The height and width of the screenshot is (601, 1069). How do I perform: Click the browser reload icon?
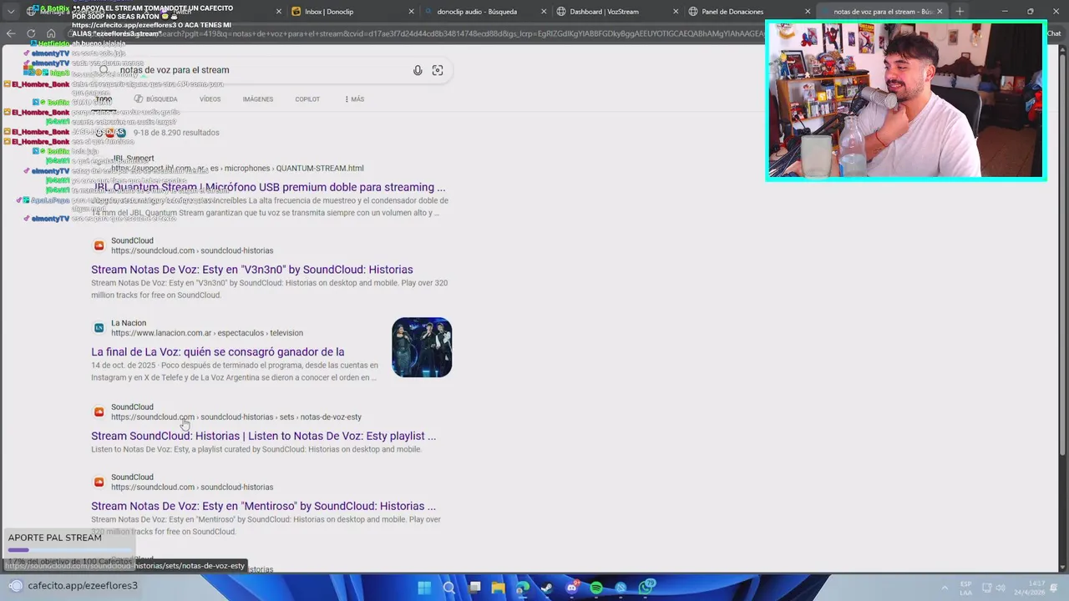tap(31, 33)
